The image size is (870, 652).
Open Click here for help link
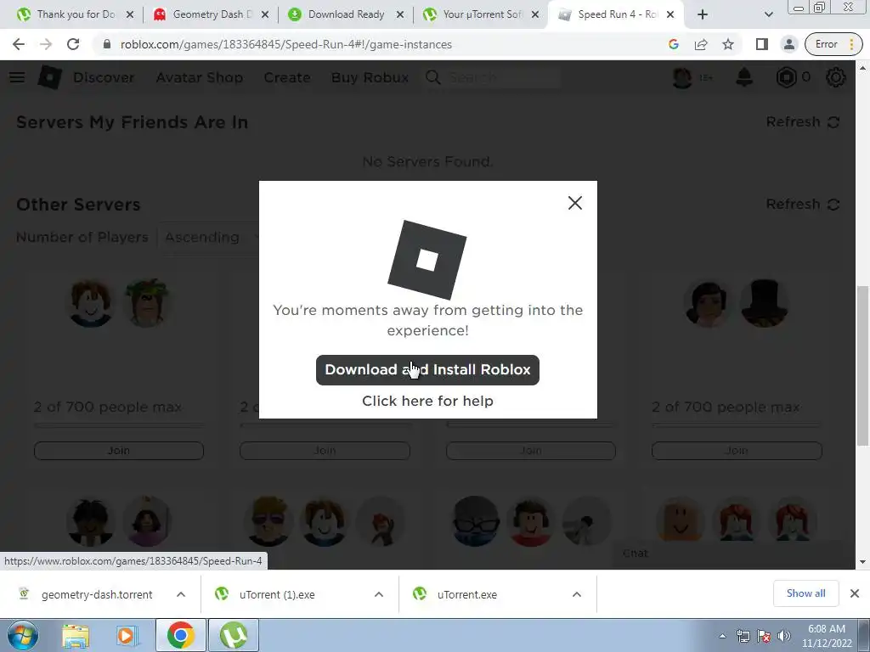pyautogui.click(x=427, y=401)
